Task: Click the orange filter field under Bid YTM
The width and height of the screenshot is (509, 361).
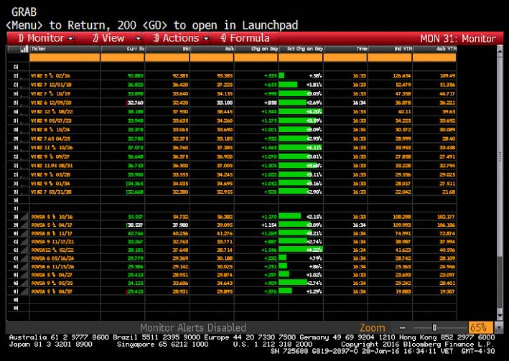Action: click(391, 58)
